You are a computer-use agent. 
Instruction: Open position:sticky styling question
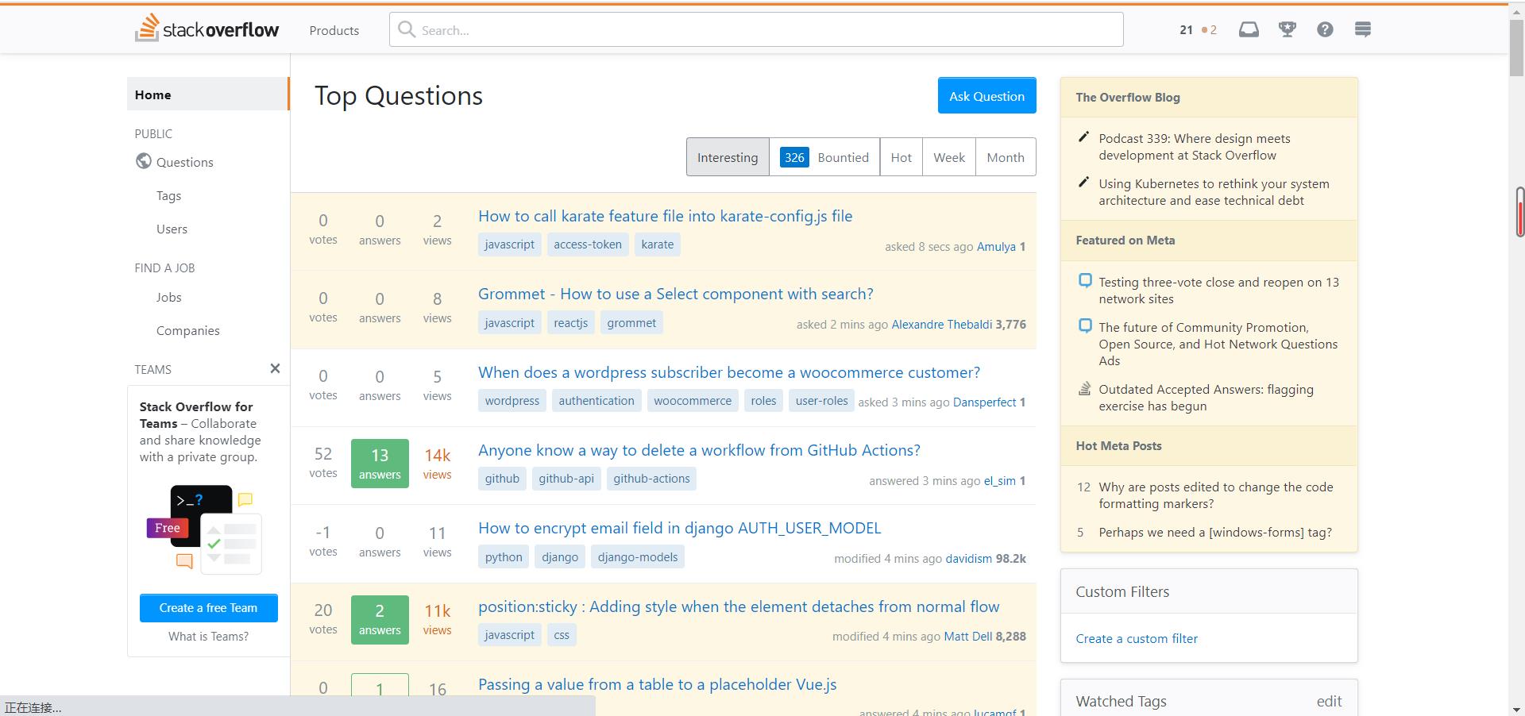(x=739, y=606)
